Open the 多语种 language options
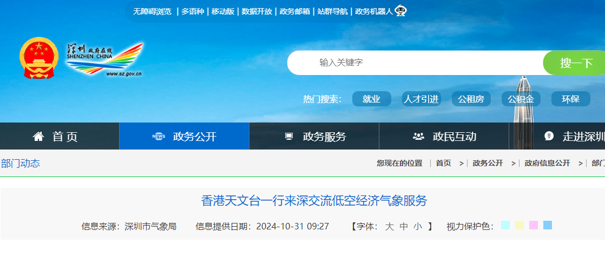This screenshot has width=605, height=258. [193, 11]
